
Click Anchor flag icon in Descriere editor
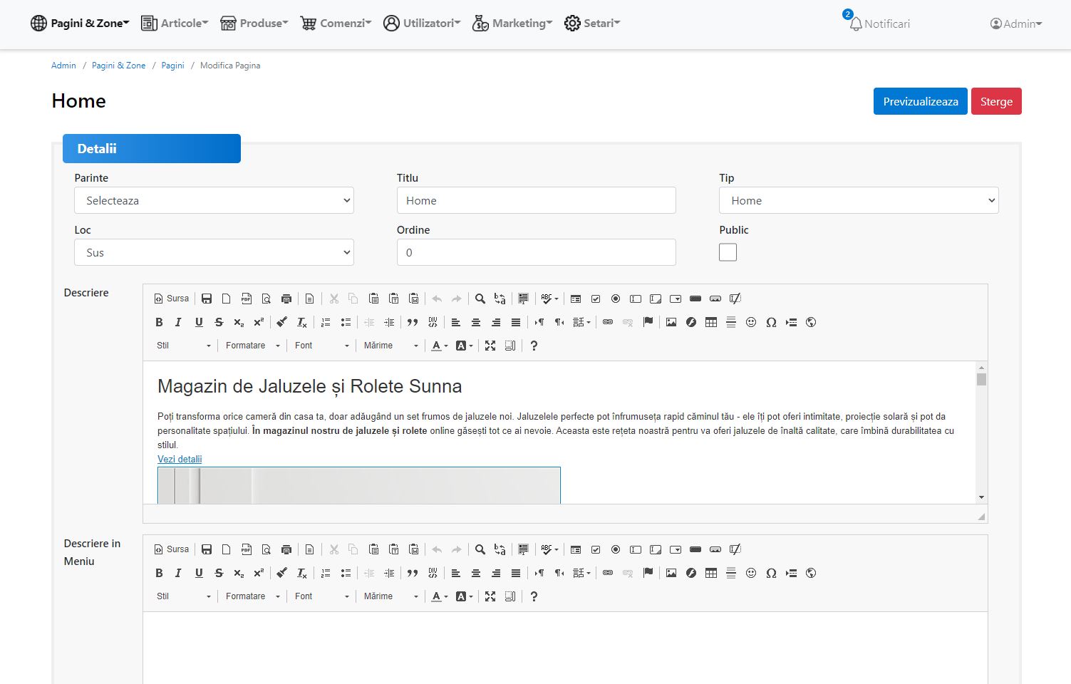[x=648, y=322]
